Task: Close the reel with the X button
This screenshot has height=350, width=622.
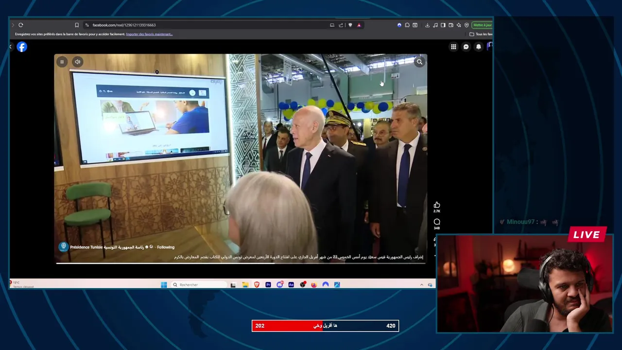Action: pos(11,47)
